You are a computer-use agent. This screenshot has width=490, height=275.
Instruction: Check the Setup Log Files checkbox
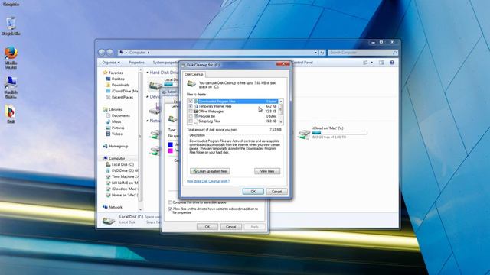[x=191, y=121]
